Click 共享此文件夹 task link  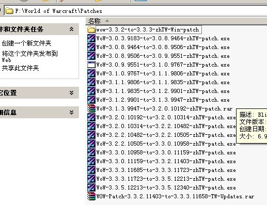[20, 68]
